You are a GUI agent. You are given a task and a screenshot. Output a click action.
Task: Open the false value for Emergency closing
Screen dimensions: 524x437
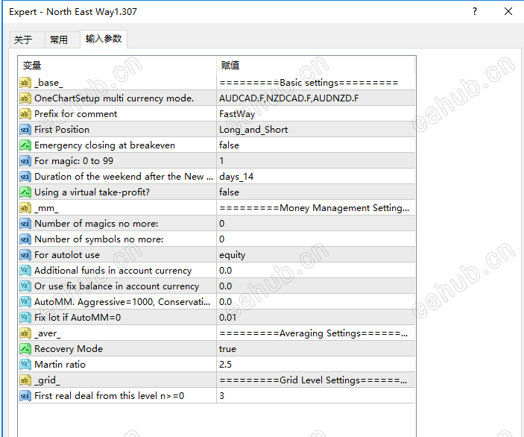[x=316, y=145]
